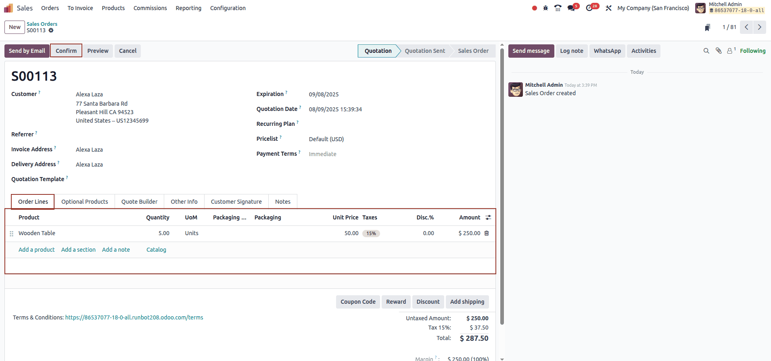The height and width of the screenshot is (361, 771).
Task: Open the Commissions menu
Action: [150, 8]
